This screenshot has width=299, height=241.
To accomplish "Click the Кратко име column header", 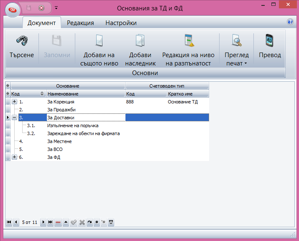I will coord(188,94).
